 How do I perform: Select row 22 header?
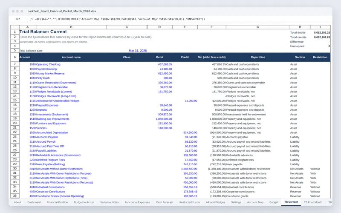[15, 132]
